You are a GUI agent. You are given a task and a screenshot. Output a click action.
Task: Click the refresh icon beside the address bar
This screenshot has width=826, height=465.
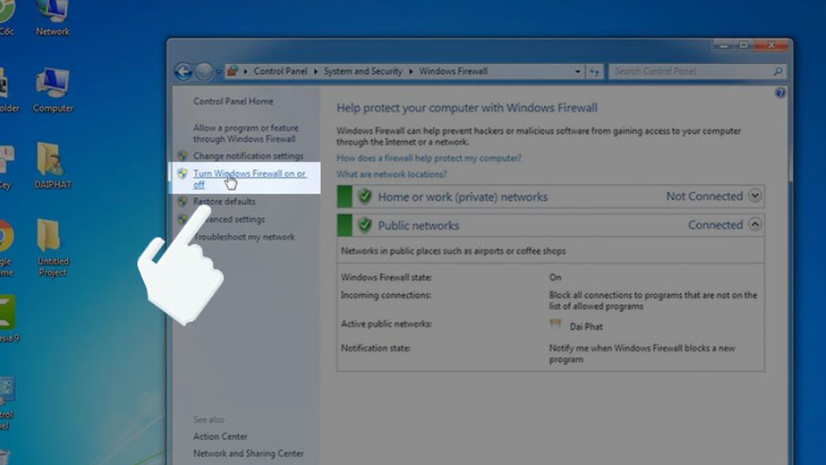pyautogui.click(x=594, y=72)
